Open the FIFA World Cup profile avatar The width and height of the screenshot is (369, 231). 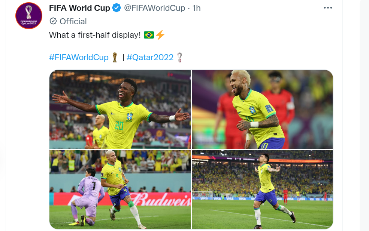(29, 16)
